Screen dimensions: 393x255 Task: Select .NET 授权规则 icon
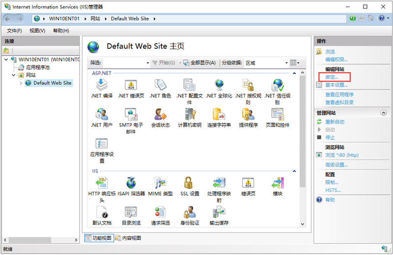coord(248,85)
